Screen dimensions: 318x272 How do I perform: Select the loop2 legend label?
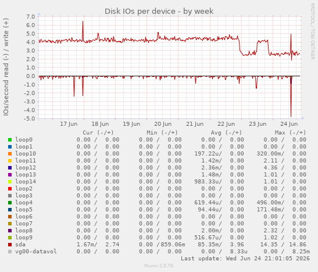coord(24,189)
